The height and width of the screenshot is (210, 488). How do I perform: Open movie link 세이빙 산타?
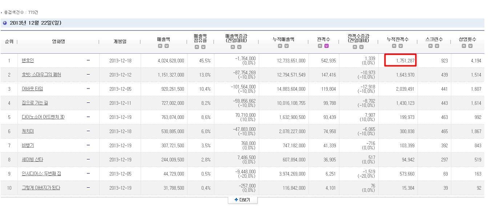click(x=32, y=160)
